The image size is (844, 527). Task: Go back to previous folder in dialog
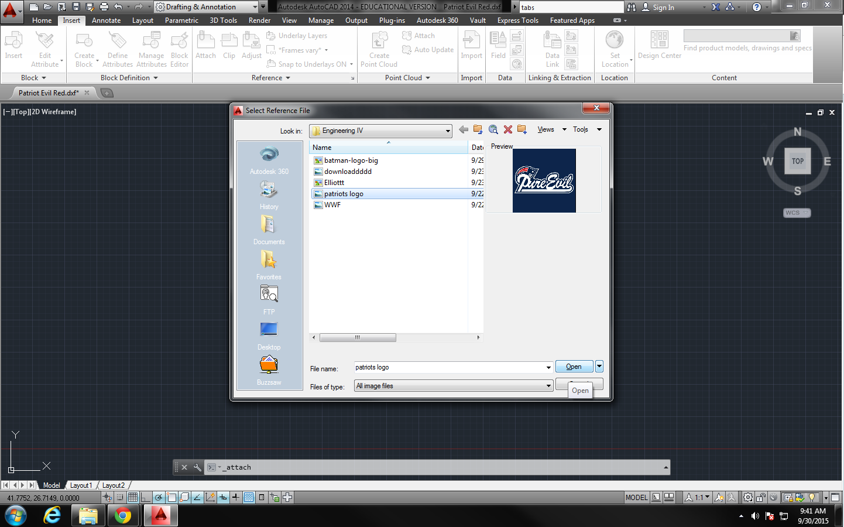[464, 129]
